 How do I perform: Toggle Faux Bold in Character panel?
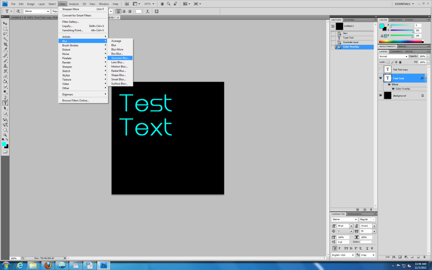coord(335,248)
